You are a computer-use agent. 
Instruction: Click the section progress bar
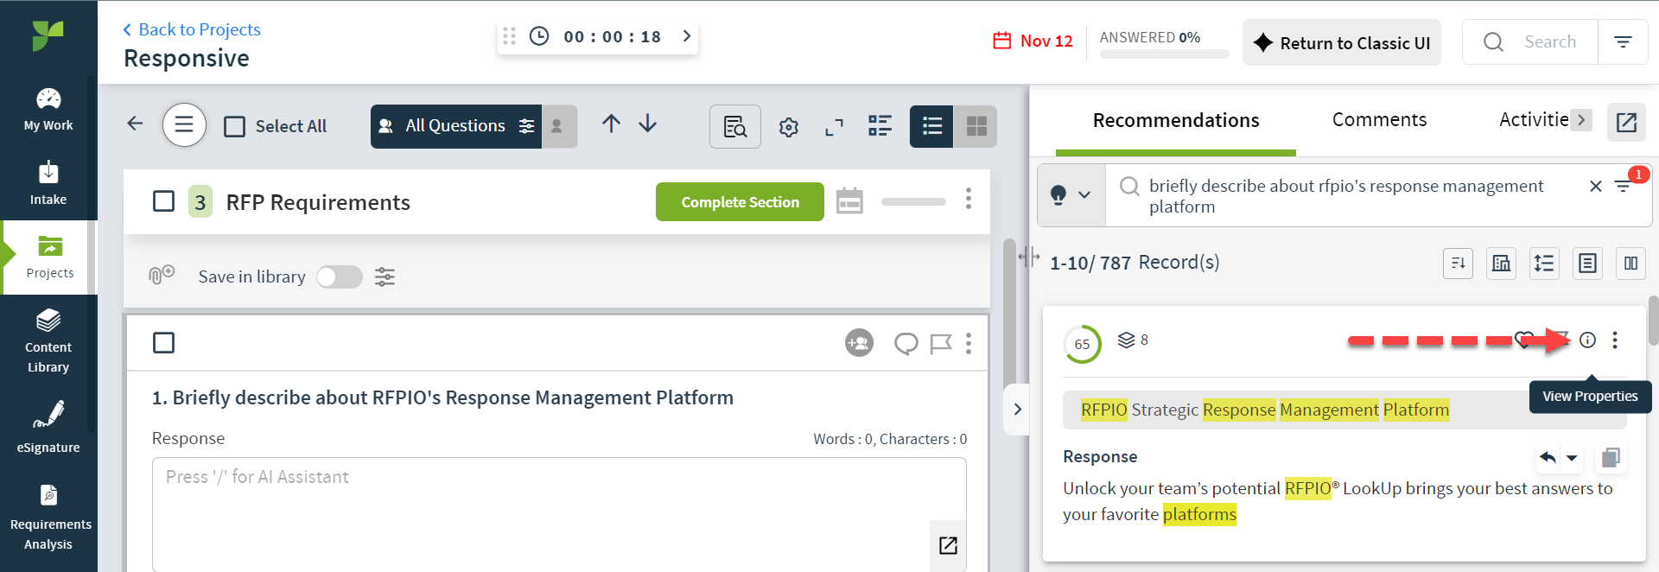(913, 201)
